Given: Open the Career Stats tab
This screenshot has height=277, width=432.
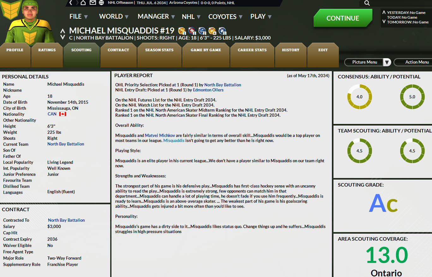Looking at the screenshot, I should click(x=252, y=50).
